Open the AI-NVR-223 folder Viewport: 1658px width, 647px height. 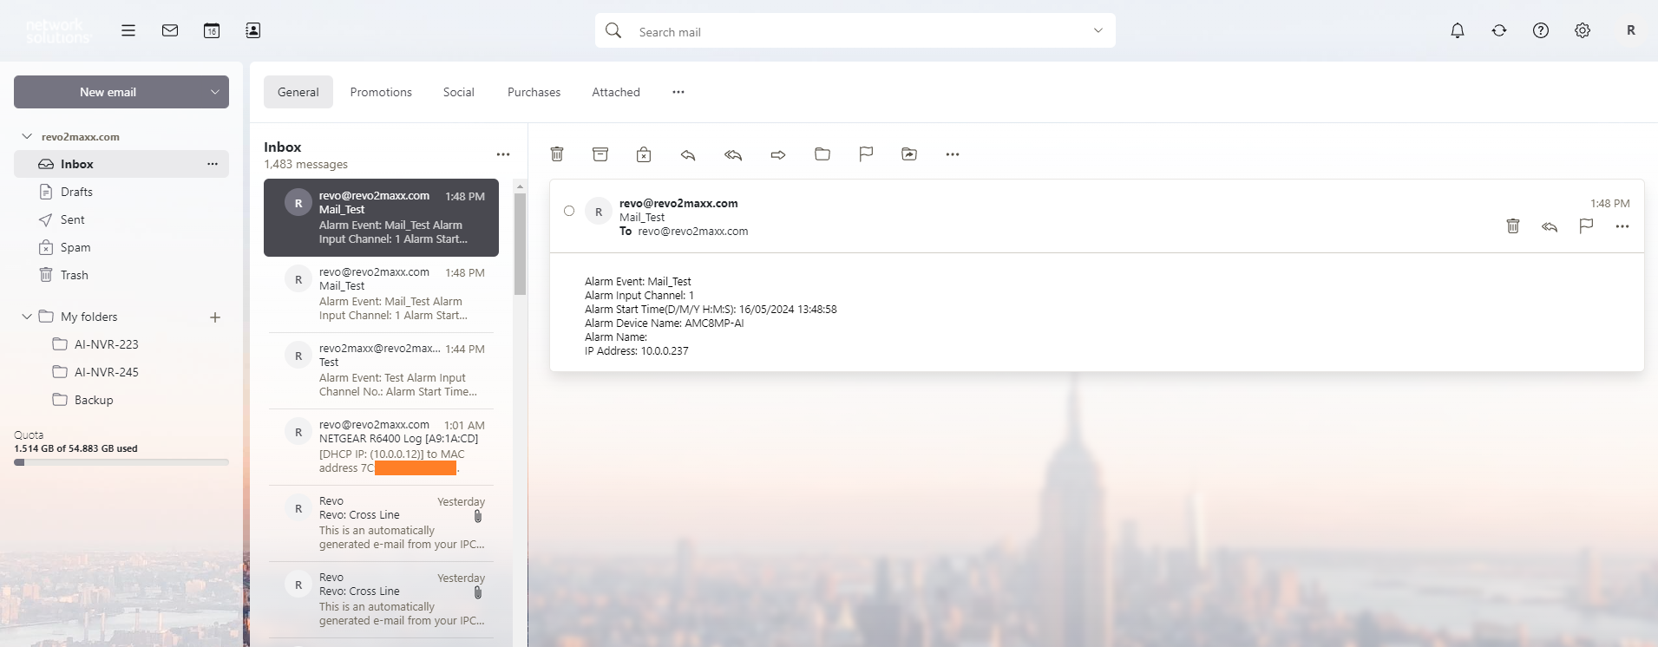click(121, 344)
